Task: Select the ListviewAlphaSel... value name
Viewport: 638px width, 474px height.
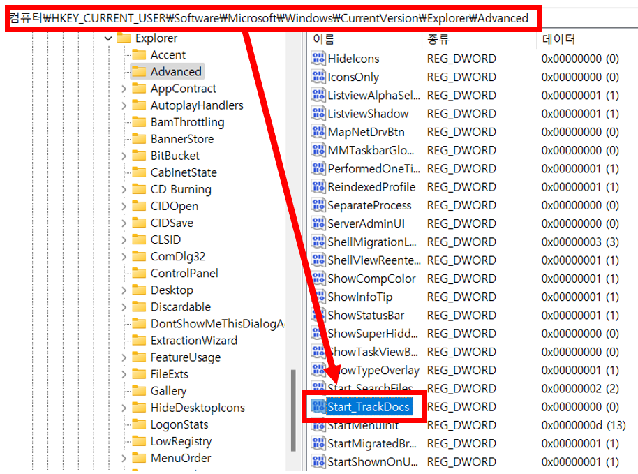Action: coord(373,95)
